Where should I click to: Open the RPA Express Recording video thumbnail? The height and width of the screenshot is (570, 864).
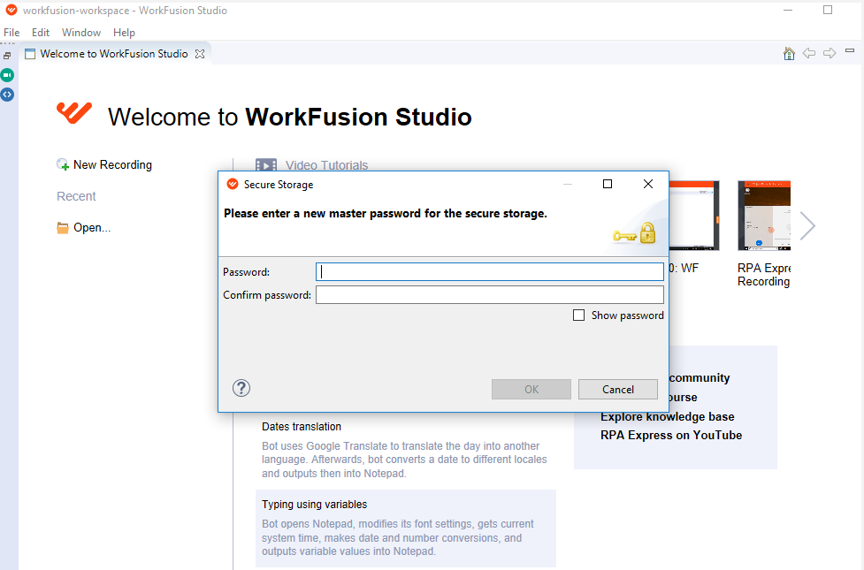click(764, 216)
